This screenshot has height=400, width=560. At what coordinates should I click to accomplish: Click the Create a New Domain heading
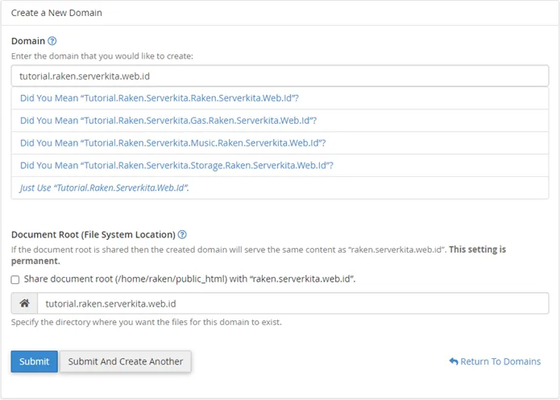56,13
